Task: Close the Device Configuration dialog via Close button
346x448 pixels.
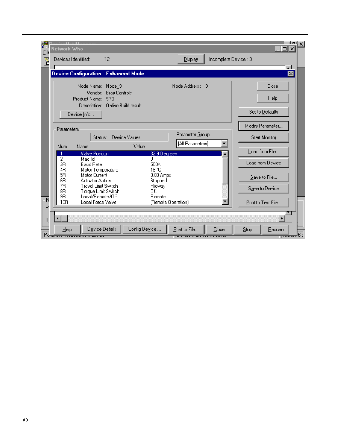Action: (x=273, y=86)
